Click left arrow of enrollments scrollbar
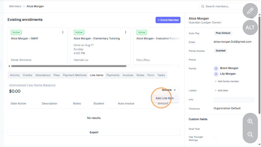 (9, 66)
